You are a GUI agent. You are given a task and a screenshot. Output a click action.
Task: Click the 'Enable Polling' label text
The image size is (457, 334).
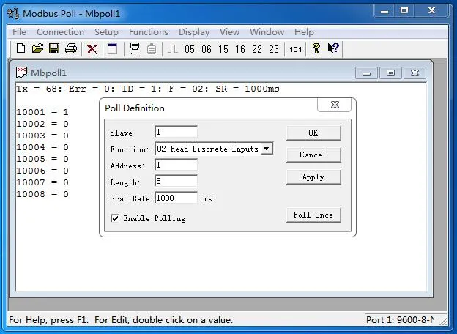coord(155,218)
